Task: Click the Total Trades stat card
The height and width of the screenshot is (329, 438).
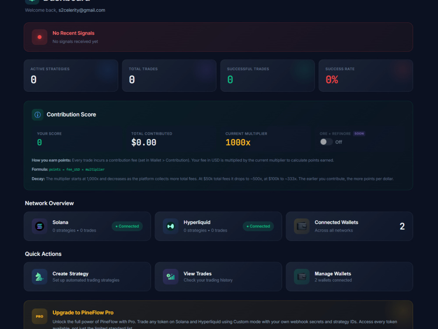Action: pos(169,75)
